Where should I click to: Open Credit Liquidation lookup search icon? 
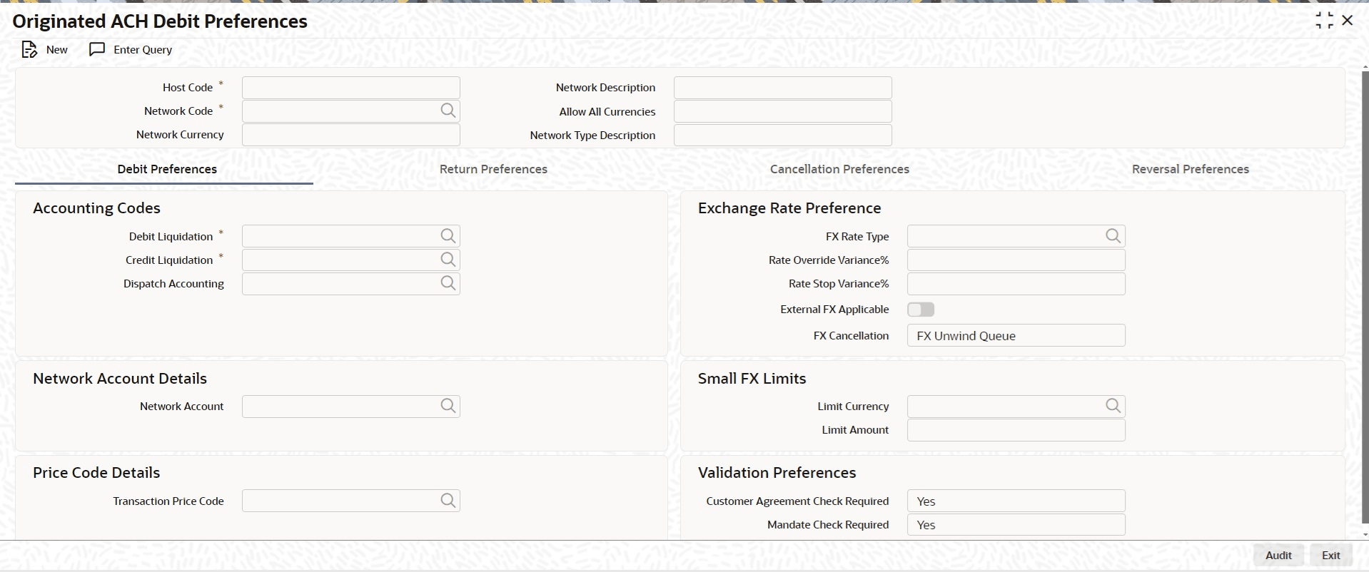[x=448, y=260]
